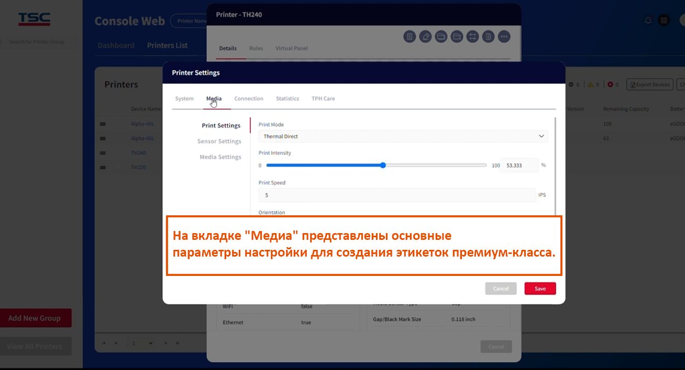This screenshot has width=685, height=370.
Task: Open the TPH Care tab
Action: [x=323, y=99]
